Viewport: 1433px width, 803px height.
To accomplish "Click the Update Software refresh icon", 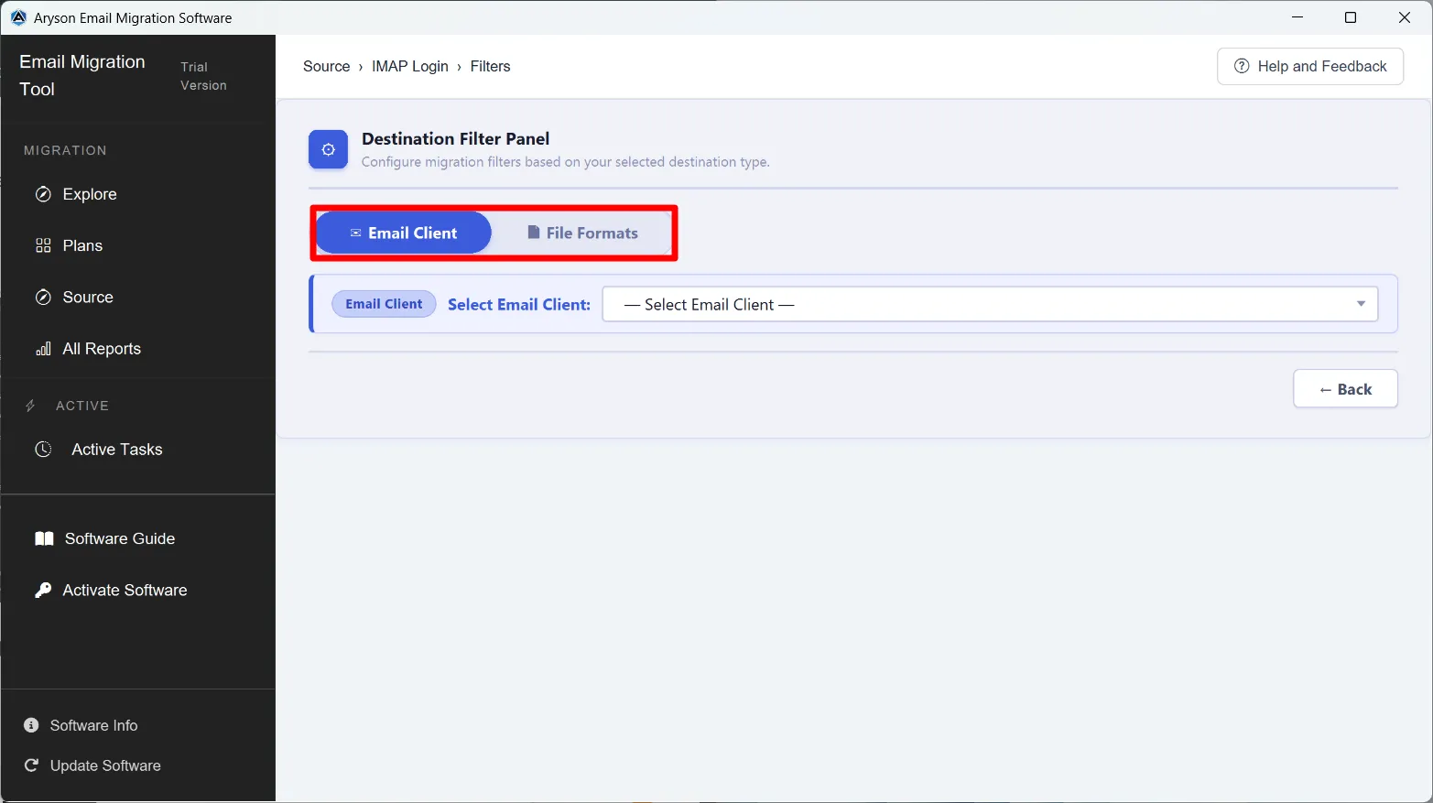I will pyautogui.click(x=31, y=765).
